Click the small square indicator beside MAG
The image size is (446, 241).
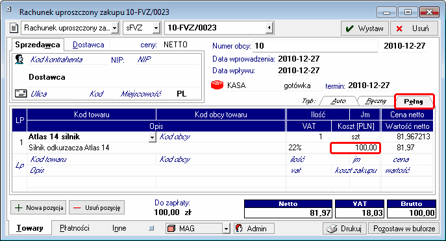coord(151,228)
